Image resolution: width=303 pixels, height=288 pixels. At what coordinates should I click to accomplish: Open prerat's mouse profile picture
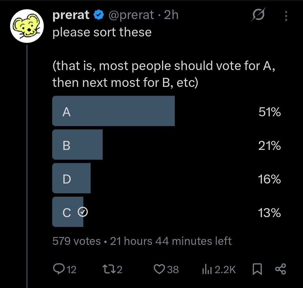[x=27, y=26]
